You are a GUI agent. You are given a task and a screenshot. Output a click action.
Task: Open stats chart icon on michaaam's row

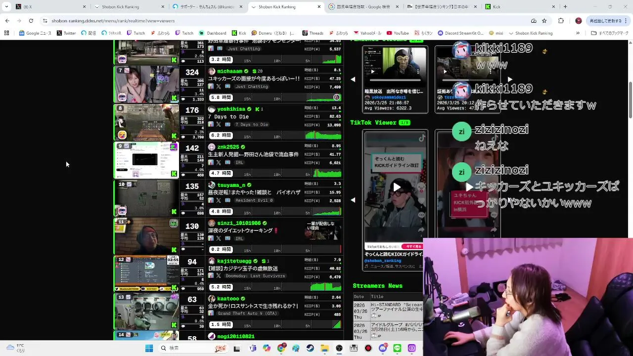pos(211,87)
